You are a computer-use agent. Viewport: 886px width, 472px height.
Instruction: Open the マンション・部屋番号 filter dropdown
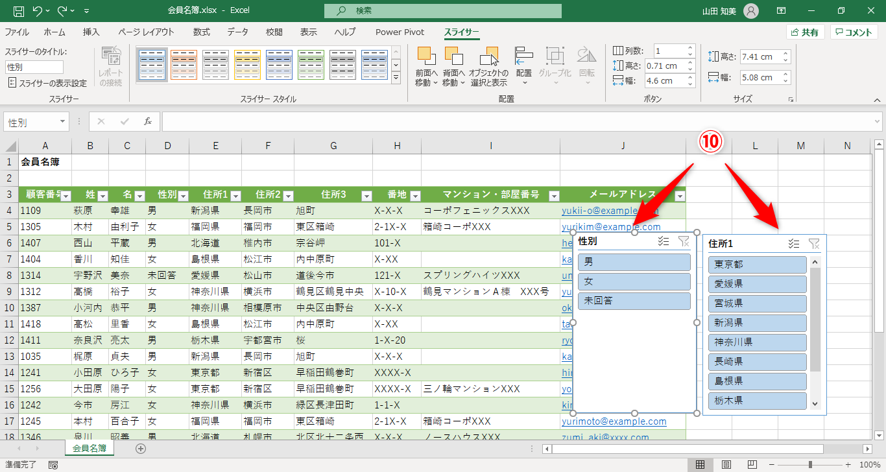click(x=554, y=196)
